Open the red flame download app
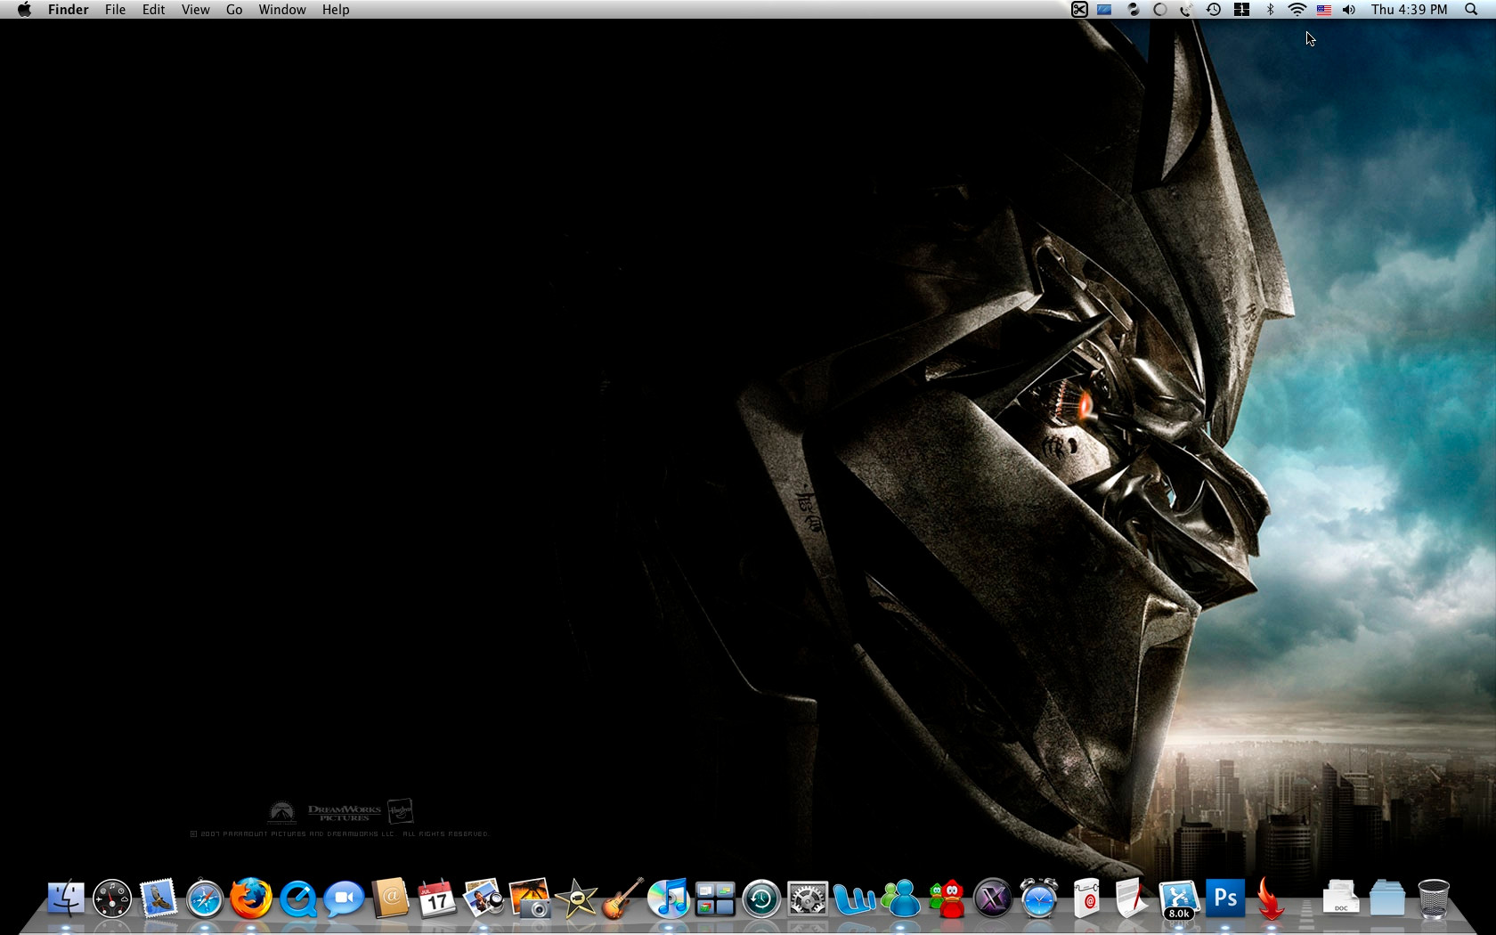 (x=1272, y=898)
